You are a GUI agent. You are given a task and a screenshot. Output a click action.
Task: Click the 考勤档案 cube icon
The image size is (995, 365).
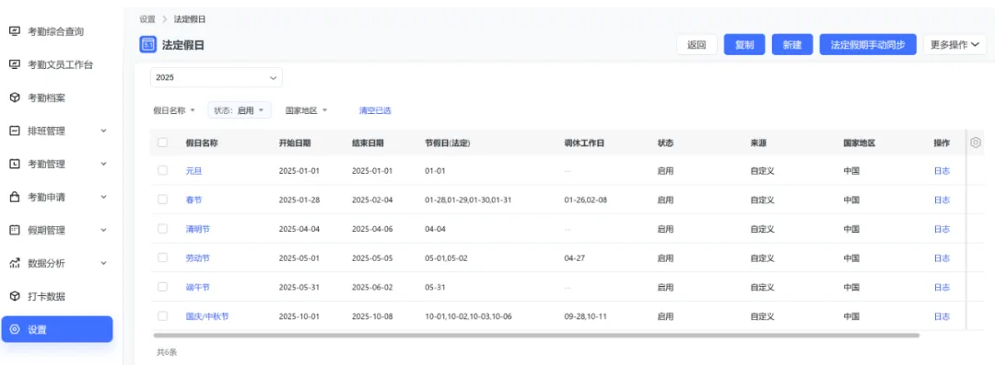(x=15, y=97)
